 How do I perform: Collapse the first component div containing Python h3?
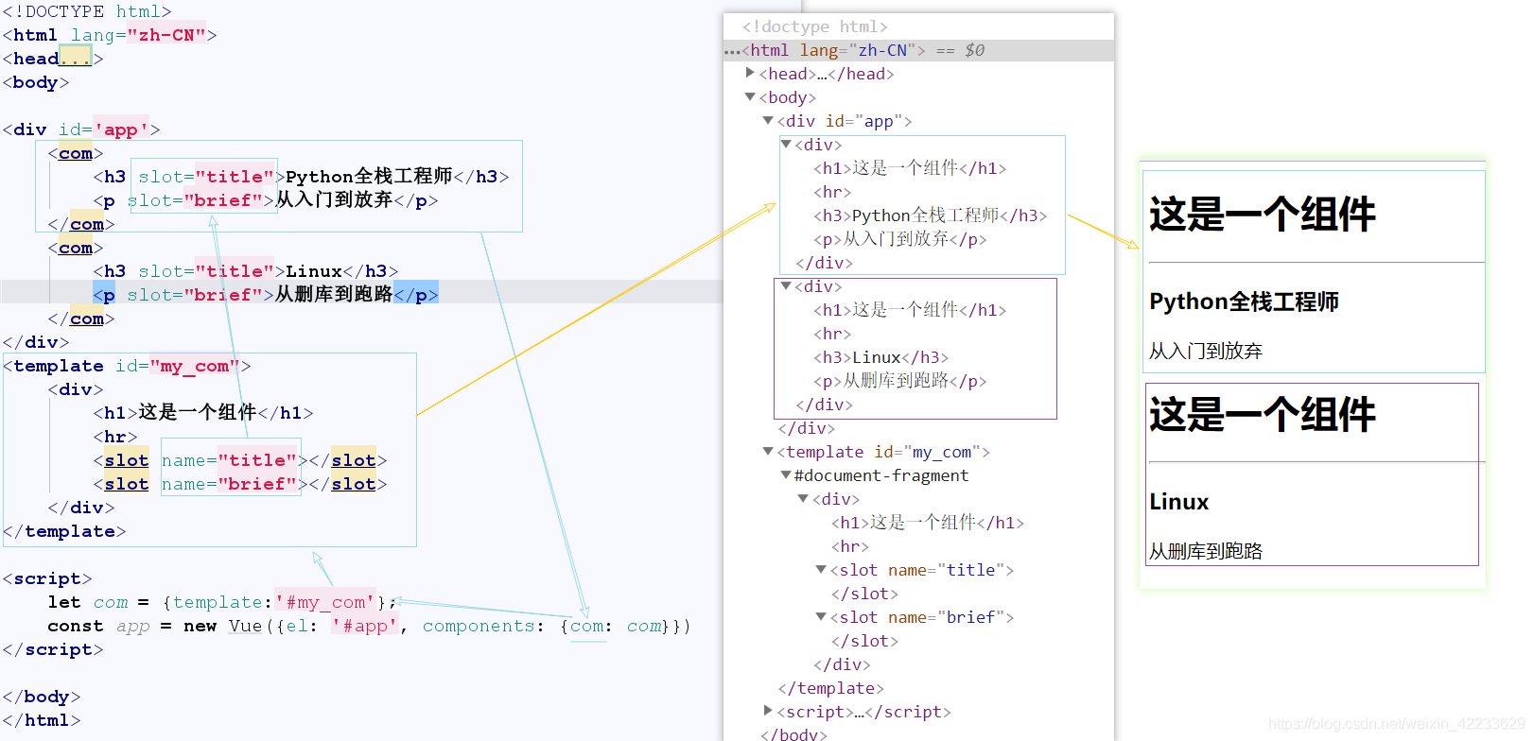tap(786, 144)
